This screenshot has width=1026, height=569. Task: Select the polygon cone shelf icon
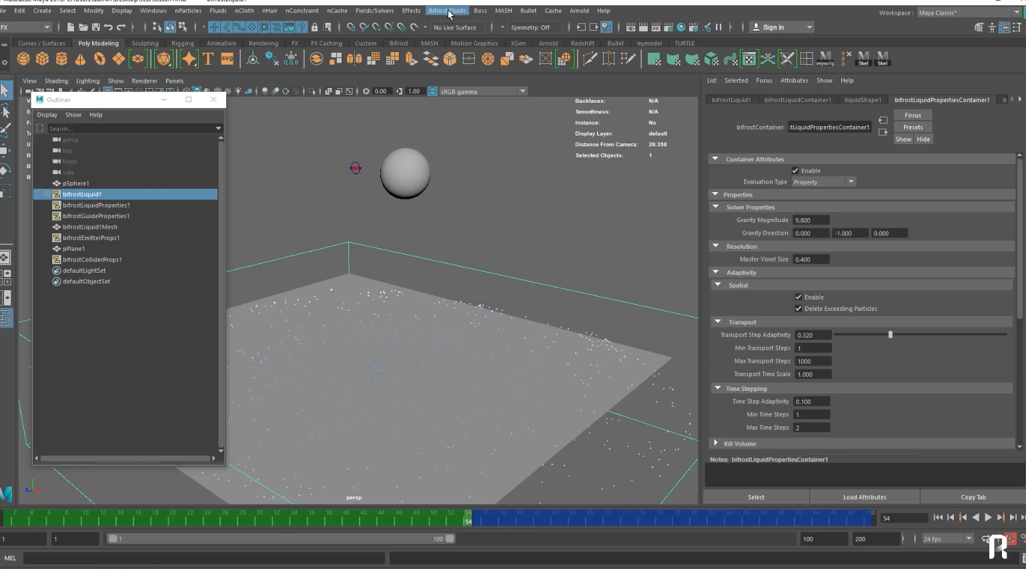coord(80,59)
